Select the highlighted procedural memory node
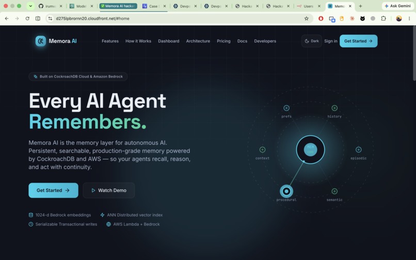The image size is (416, 260). click(x=286, y=191)
